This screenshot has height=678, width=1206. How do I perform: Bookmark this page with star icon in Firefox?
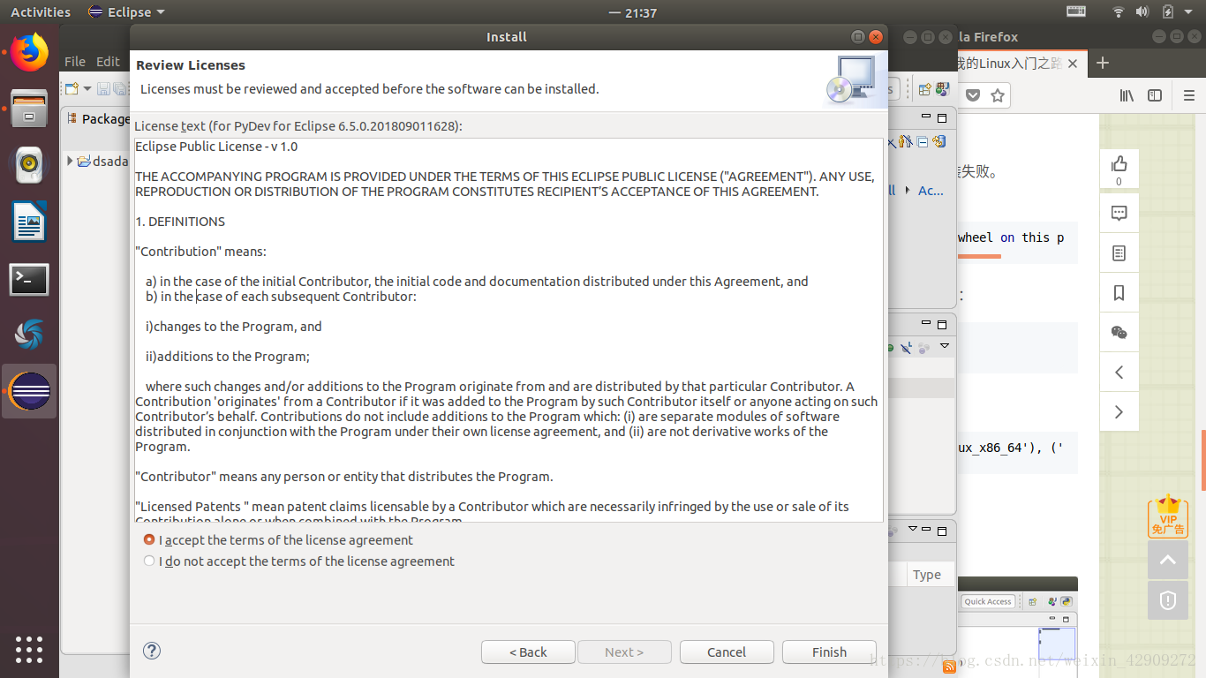pyautogui.click(x=998, y=95)
